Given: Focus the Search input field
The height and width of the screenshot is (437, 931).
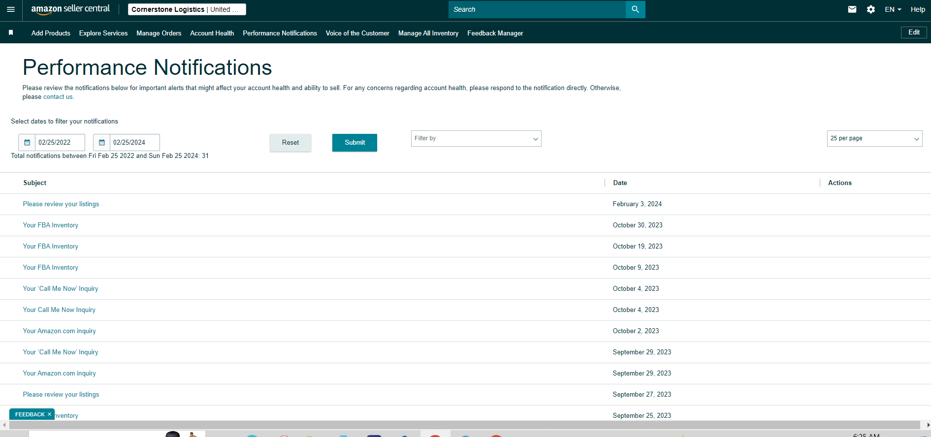Looking at the screenshot, I should pyautogui.click(x=537, y=9).
